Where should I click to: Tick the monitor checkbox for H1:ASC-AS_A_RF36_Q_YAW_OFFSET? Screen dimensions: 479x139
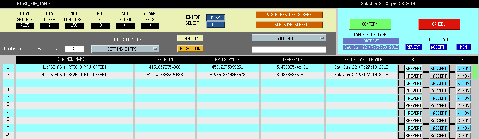pos(452,68)
